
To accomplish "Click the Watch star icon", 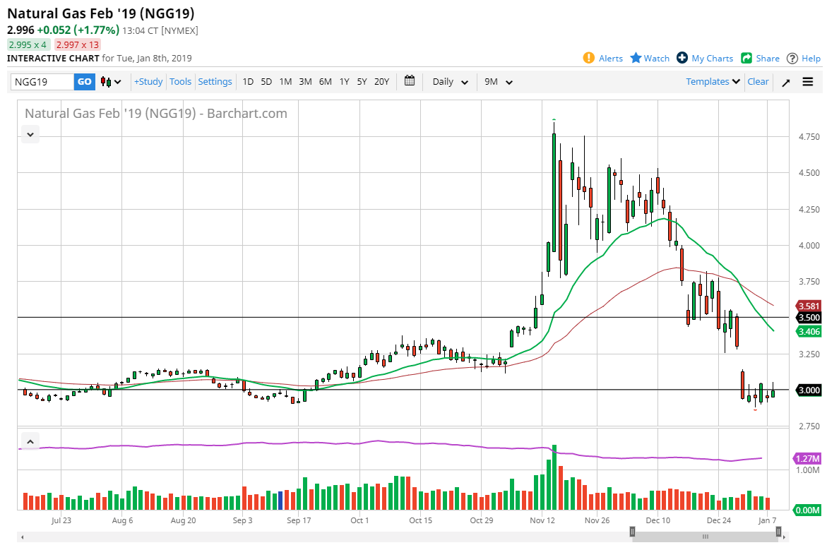I will point(636,58).
